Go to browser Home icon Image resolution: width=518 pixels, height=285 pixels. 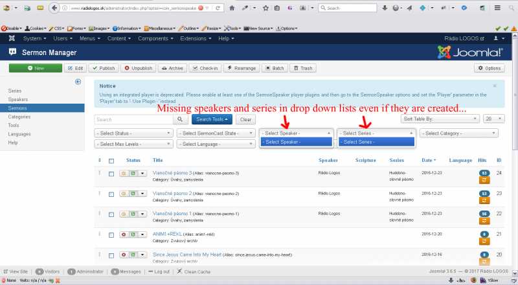[x=232, y=8]
